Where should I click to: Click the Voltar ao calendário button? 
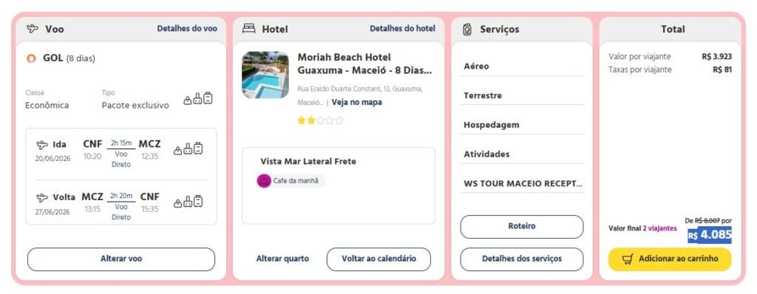click(379, 259)
